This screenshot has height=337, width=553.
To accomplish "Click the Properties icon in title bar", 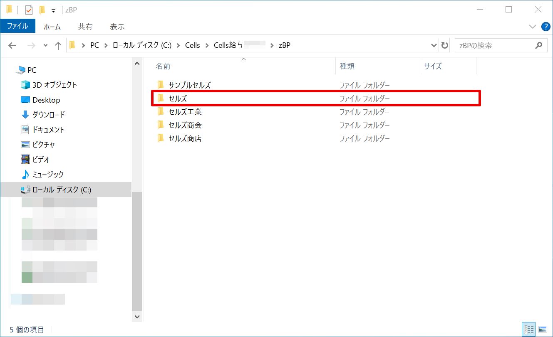I will (29, 10).
